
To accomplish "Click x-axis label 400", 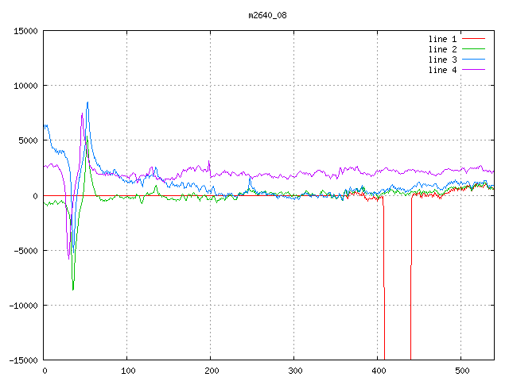I will (x=379, y=371).
